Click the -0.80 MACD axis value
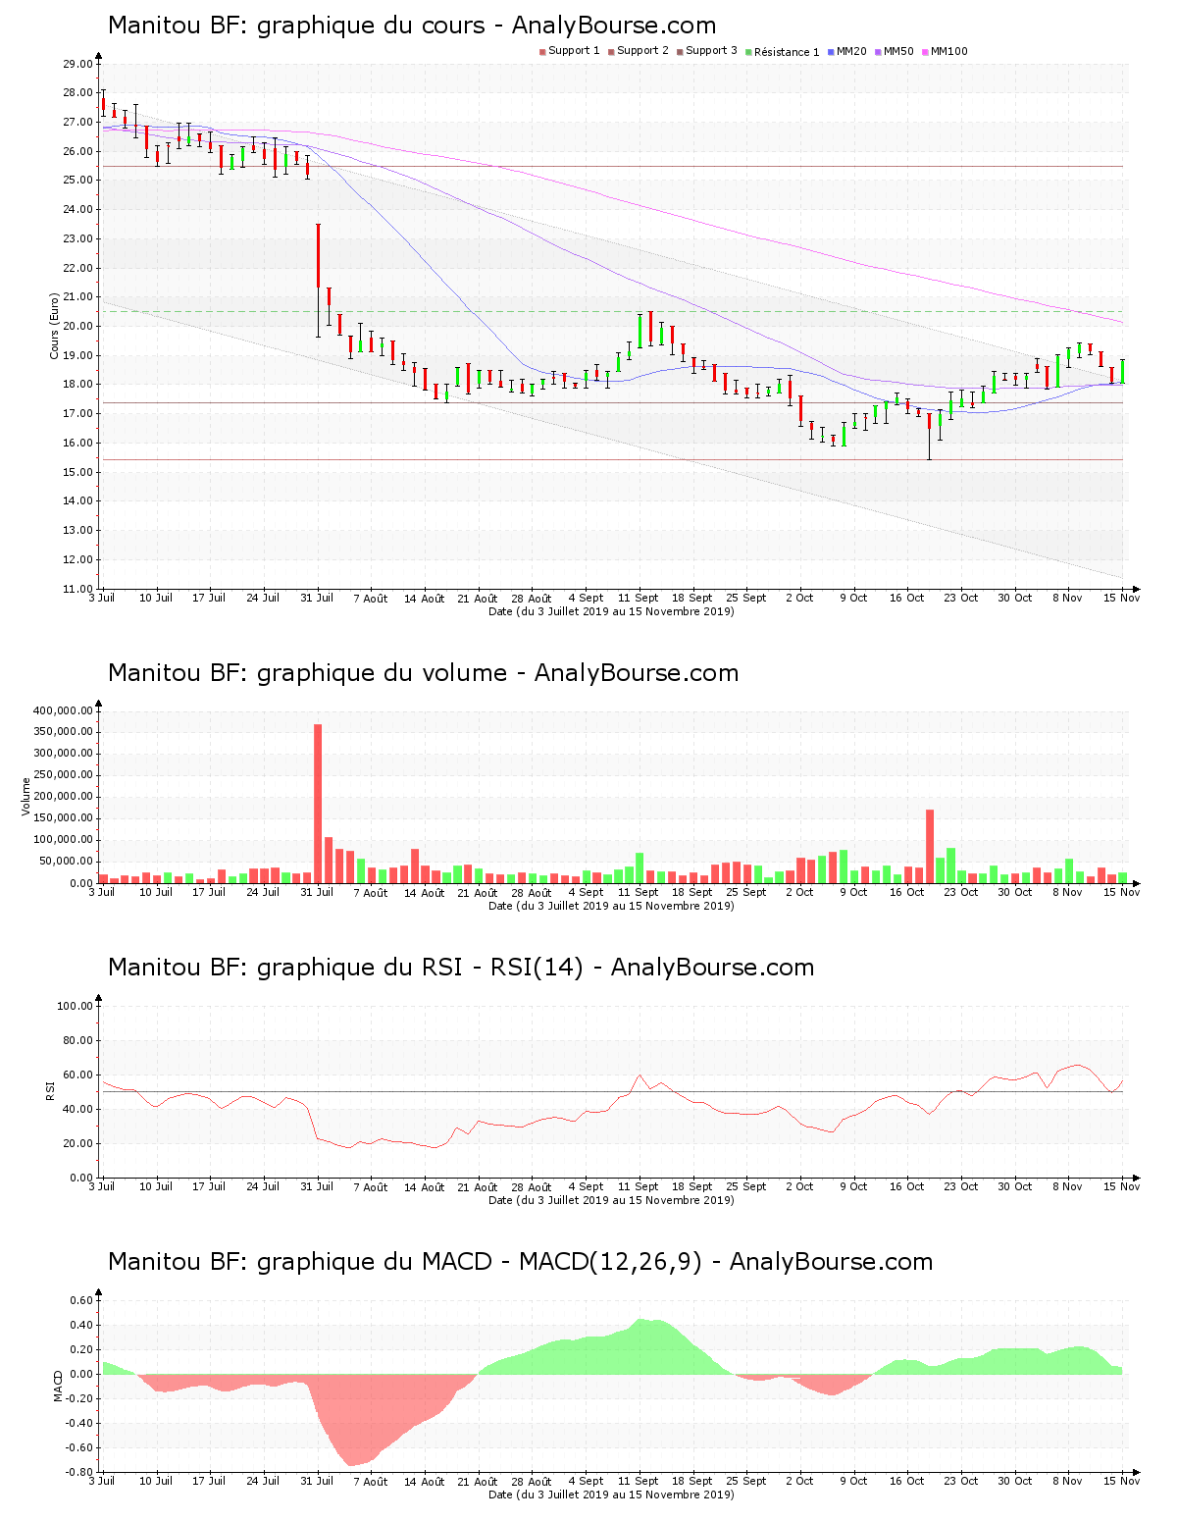 point(79,1472)
